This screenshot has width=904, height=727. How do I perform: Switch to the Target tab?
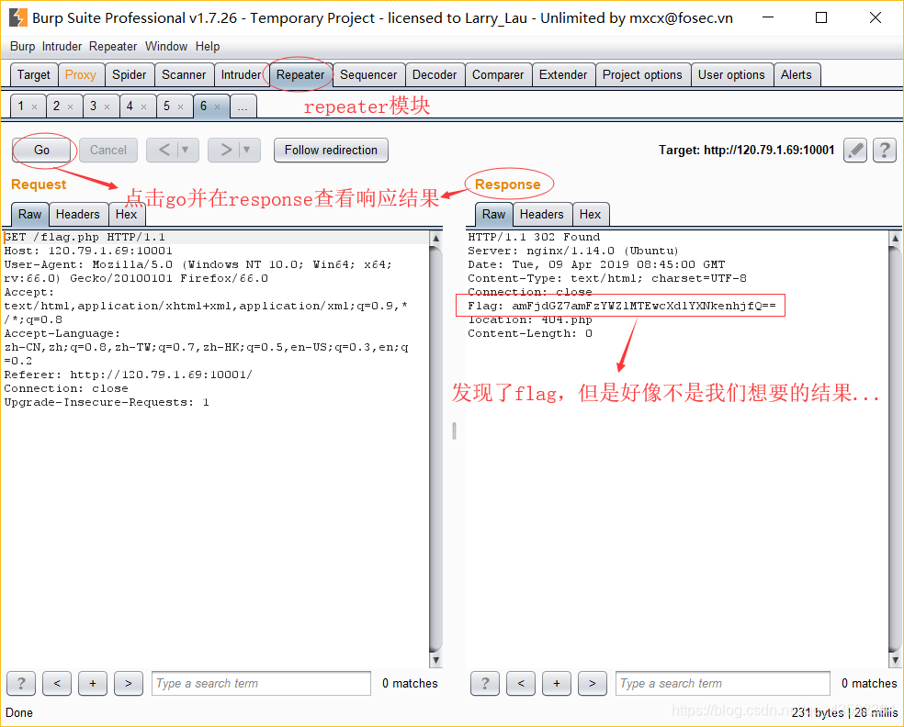34,75
